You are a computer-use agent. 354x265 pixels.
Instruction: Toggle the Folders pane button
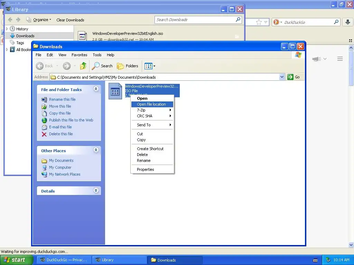(x=128, y=66)
